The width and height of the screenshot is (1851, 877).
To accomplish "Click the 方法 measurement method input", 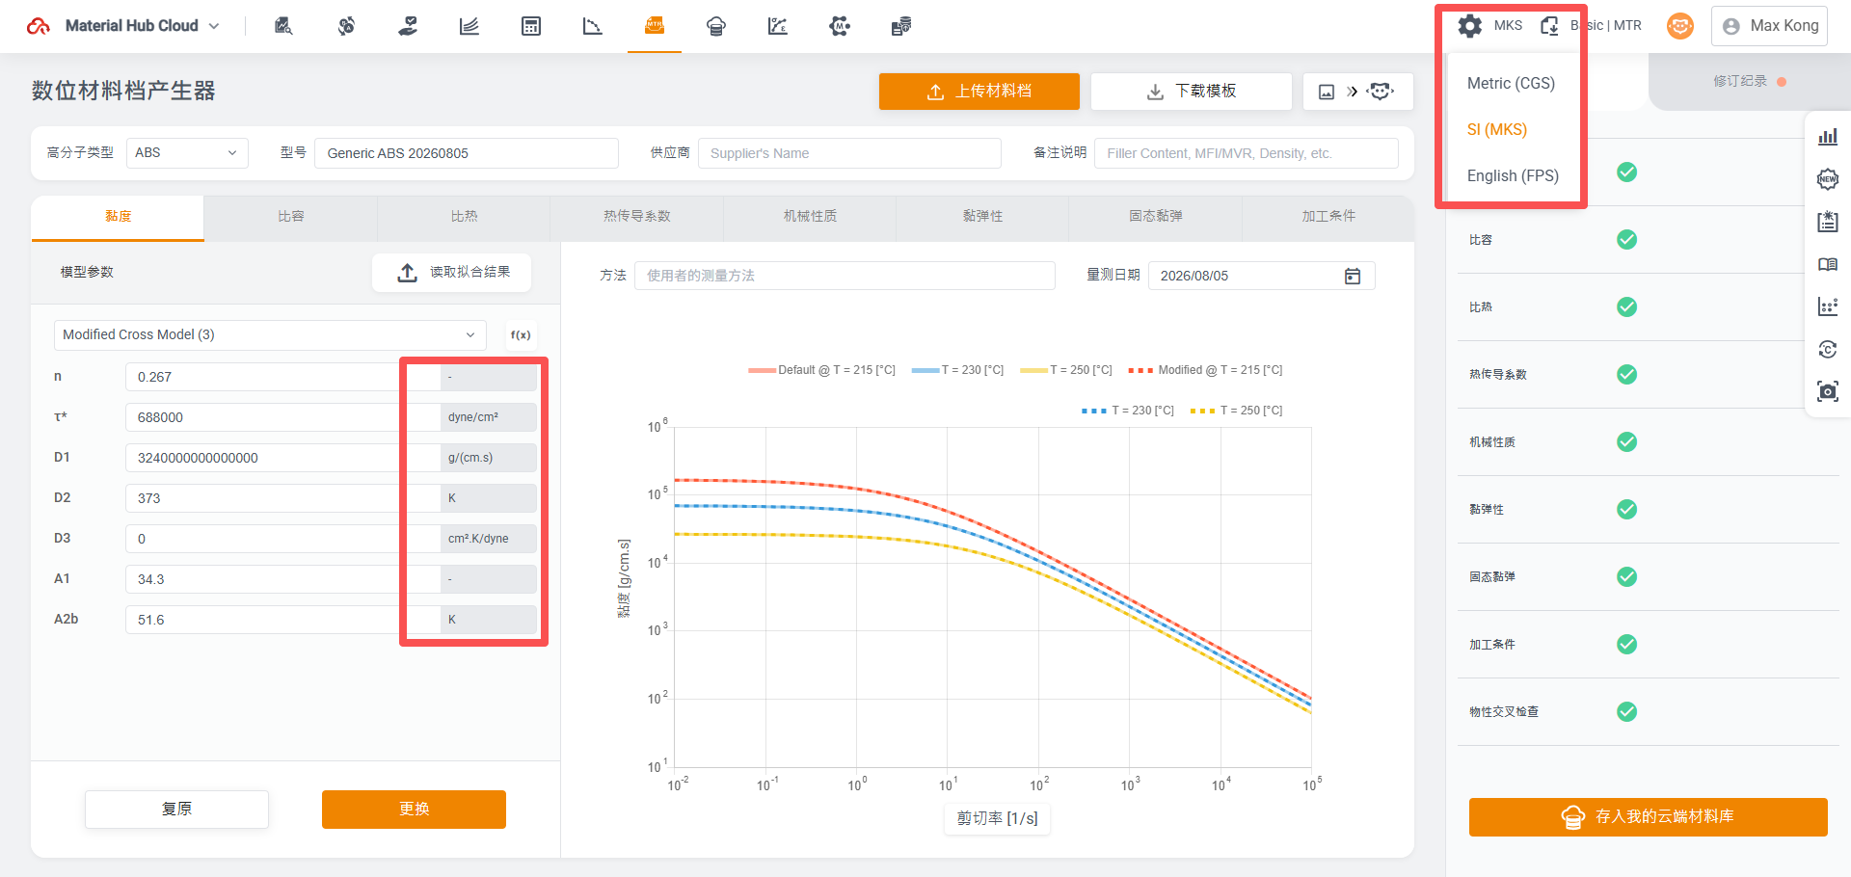I will pos(845,276).
